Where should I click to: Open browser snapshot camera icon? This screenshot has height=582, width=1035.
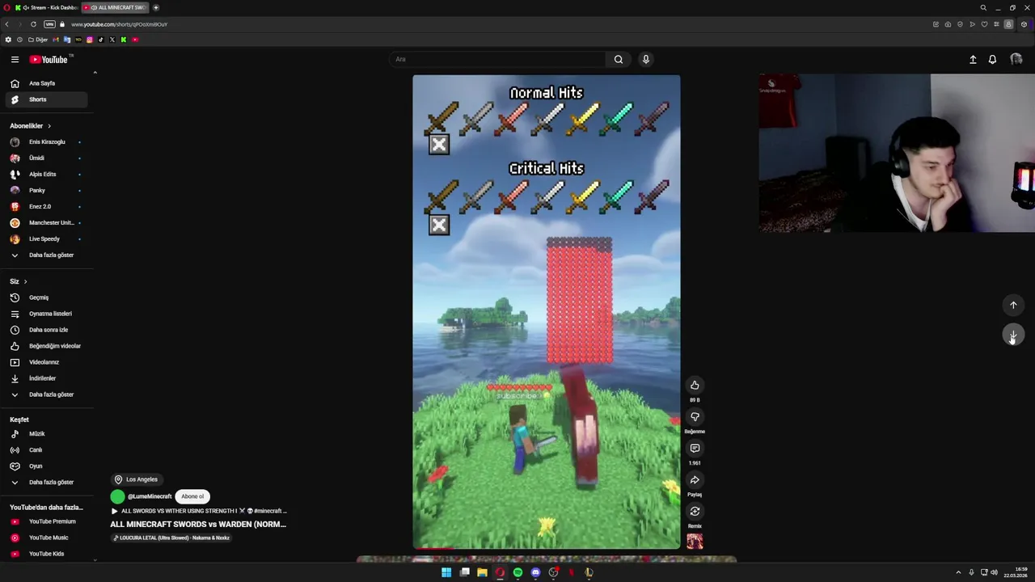(948, 24)
